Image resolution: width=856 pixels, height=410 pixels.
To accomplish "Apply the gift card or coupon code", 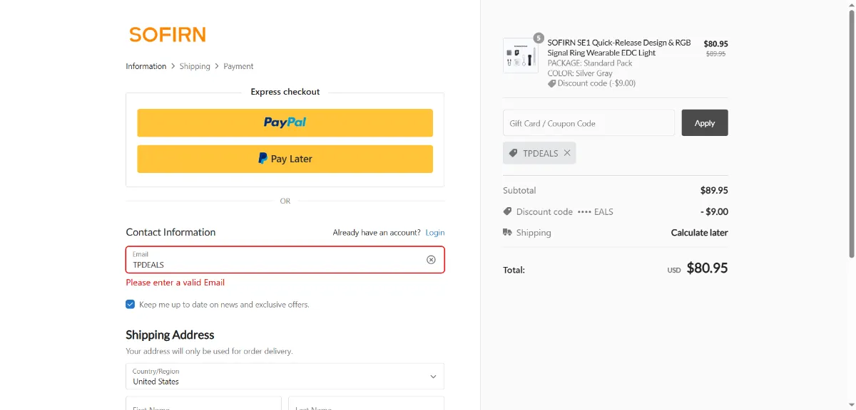I will [705, 123].
